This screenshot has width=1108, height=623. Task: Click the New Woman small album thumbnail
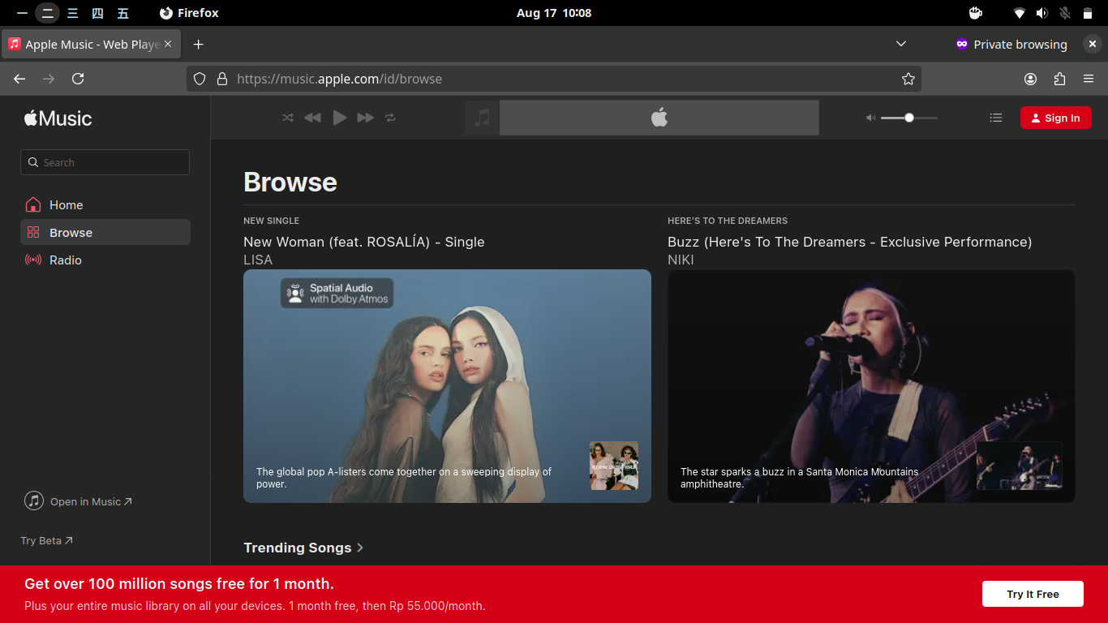pos(614,466)
